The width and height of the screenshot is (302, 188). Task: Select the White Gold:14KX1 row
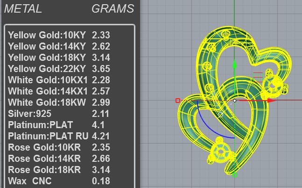pos(59,91)
